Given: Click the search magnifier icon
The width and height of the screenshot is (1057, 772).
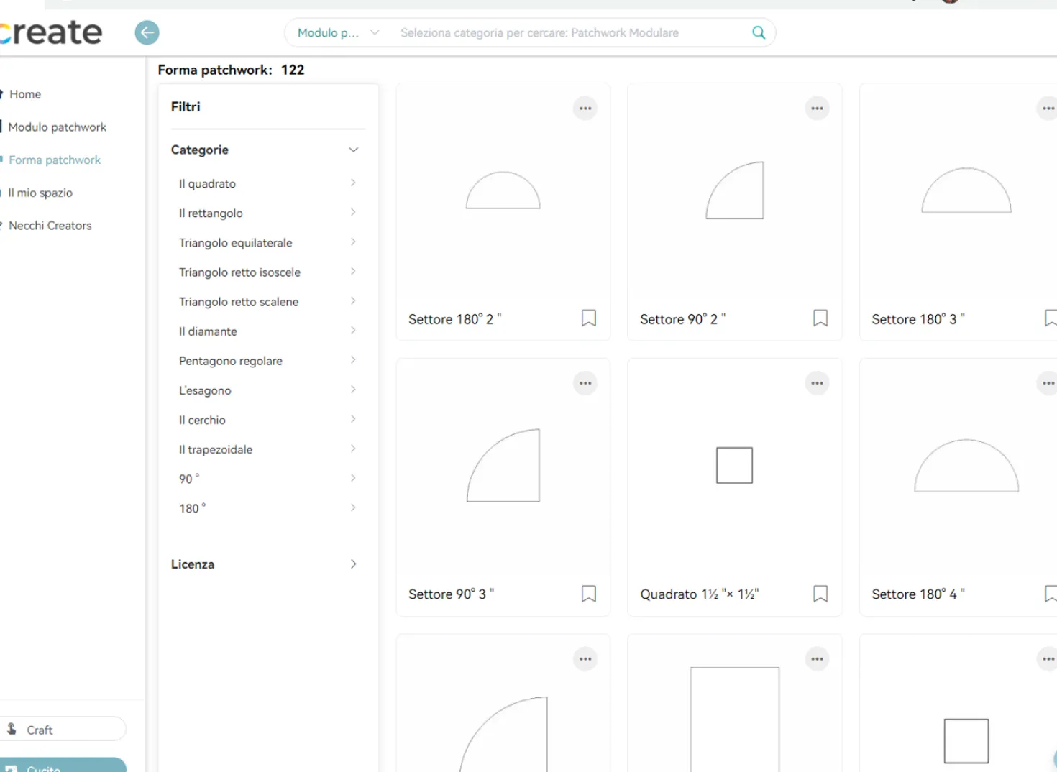Looking at the screenshot, I should 759,32.
